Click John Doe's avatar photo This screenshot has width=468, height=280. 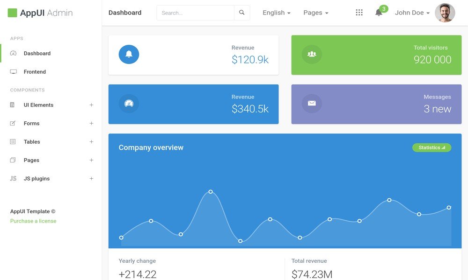445,13
